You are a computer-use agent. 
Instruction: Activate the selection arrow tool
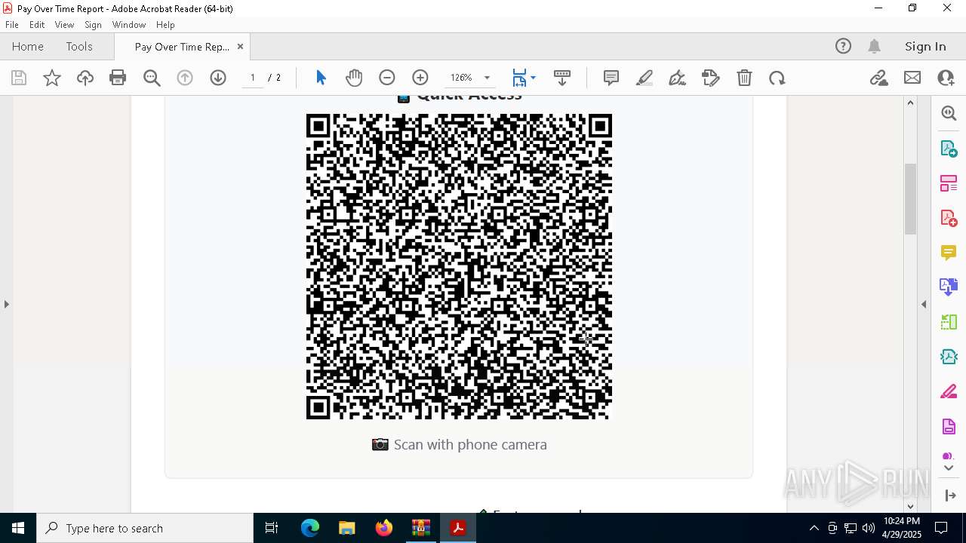[321, 78]
